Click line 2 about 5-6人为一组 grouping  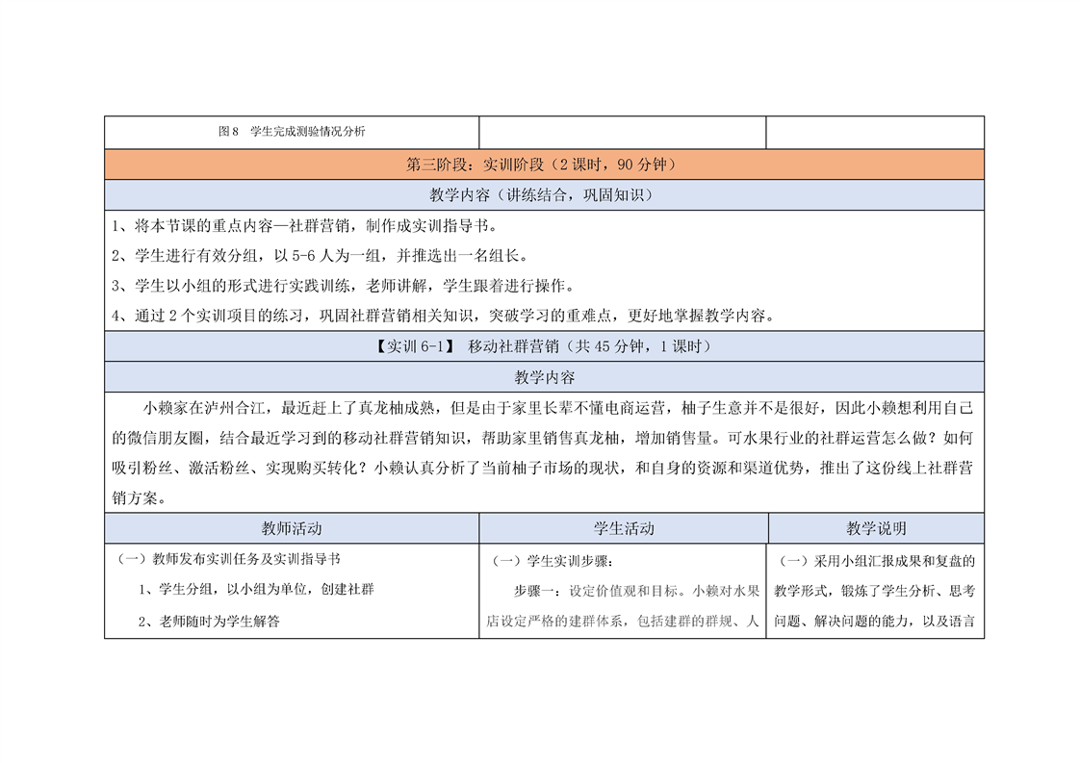tap(320, 256)
